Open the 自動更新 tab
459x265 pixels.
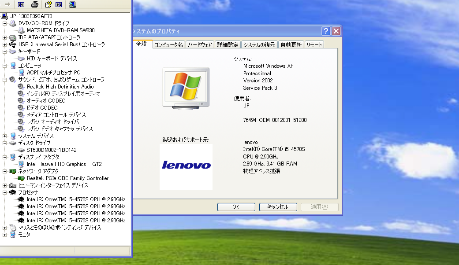[291, 45]
